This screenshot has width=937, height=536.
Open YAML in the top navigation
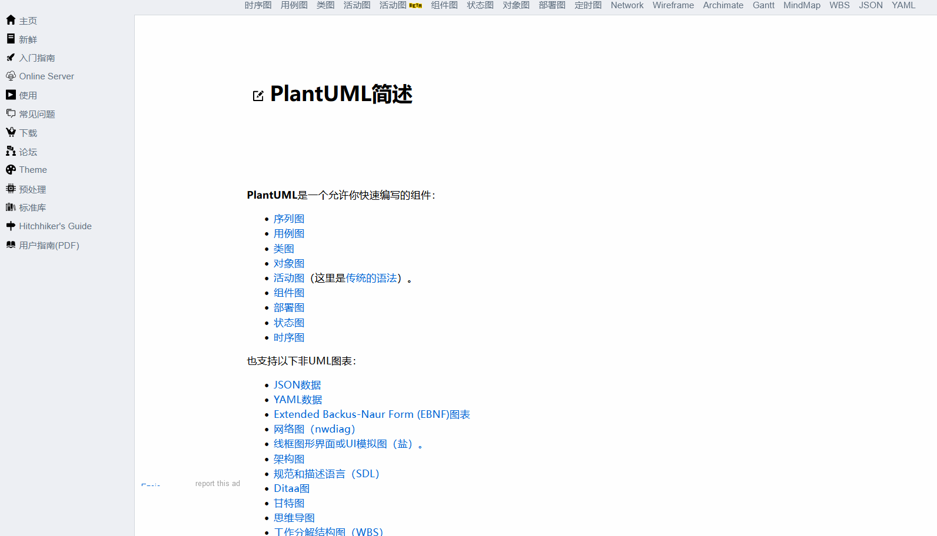(903, 5)
